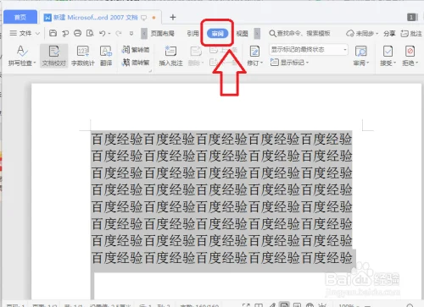
Task: Switch to the 首页 home tab
Action: 20,17
